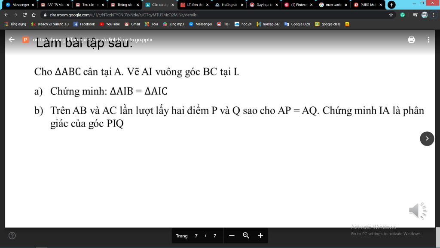Go back with the browser back arrow

[6, 15]
